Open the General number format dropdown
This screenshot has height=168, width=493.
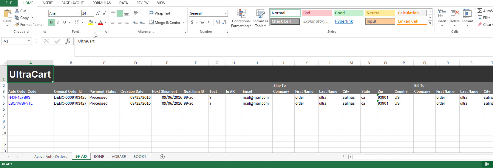[225, 13]
